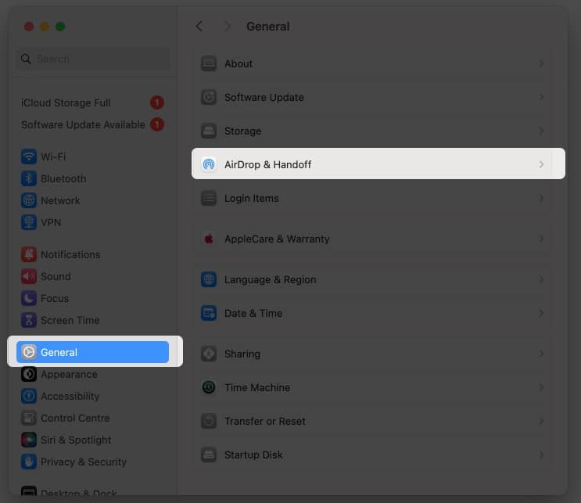Choose Appearance label in sidebar
The height and width of the screenshot is (503, 581).
(69, 375)
